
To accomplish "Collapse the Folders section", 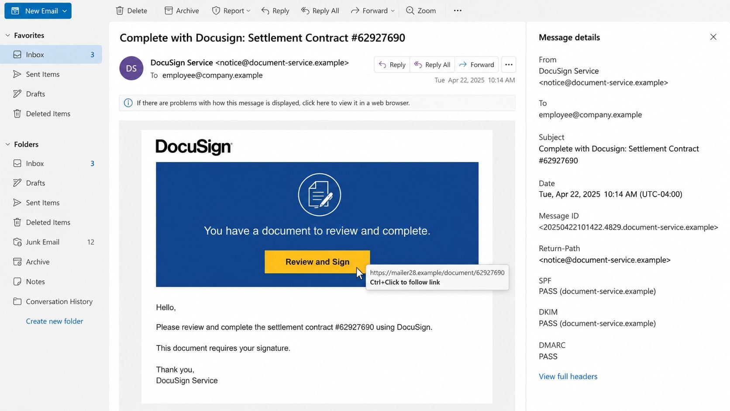I will (8, 144).
